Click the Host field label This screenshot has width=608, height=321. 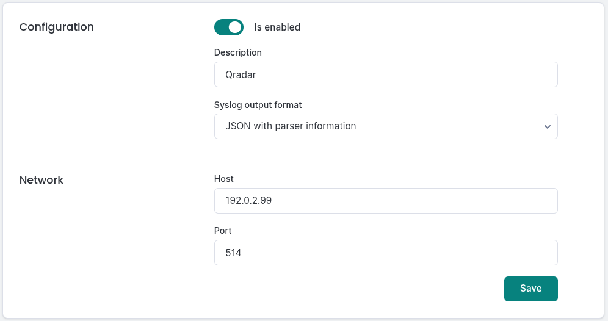224,179
